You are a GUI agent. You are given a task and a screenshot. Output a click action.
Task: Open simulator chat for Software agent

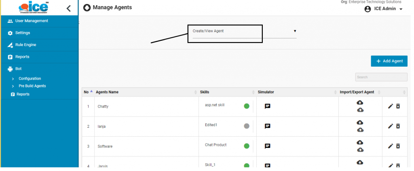[x=267, y=146]
